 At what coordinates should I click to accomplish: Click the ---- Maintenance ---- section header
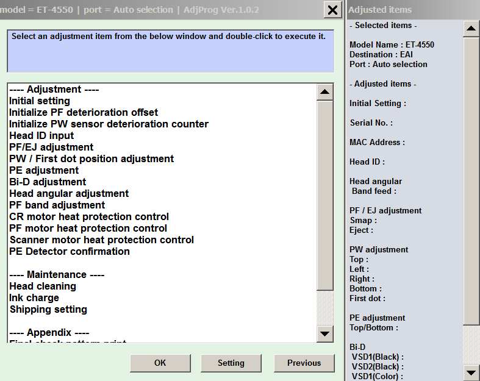pyautogui.click(x=57, y=274)
